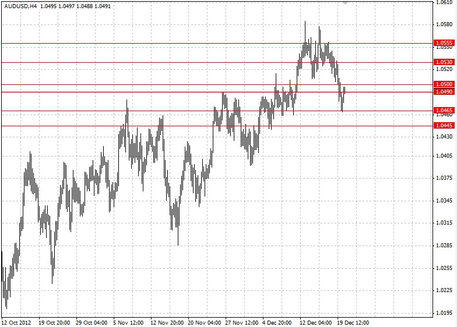Viewport: 457px width, 327px height.
Task: Click the 1.0195 price scale value
Action: click(444, 313)
